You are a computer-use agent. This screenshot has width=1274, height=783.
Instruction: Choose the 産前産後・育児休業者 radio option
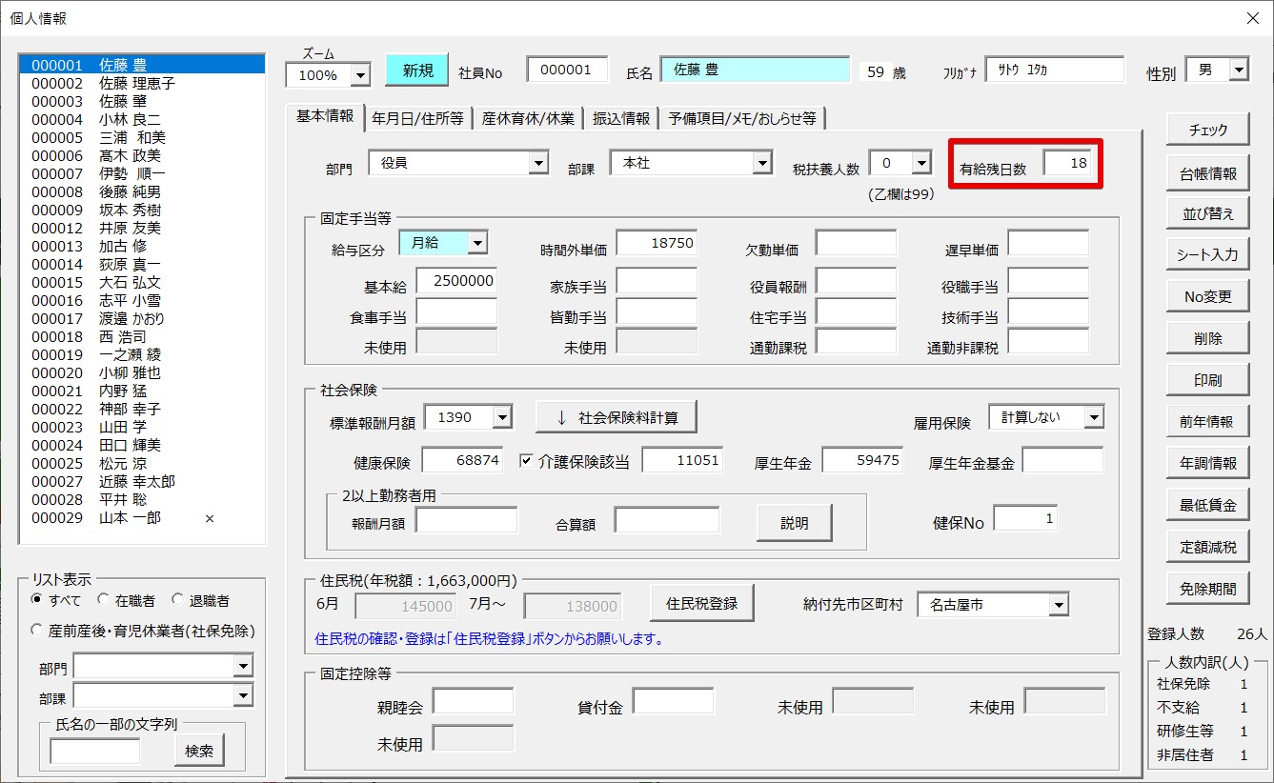click(37, 631)
